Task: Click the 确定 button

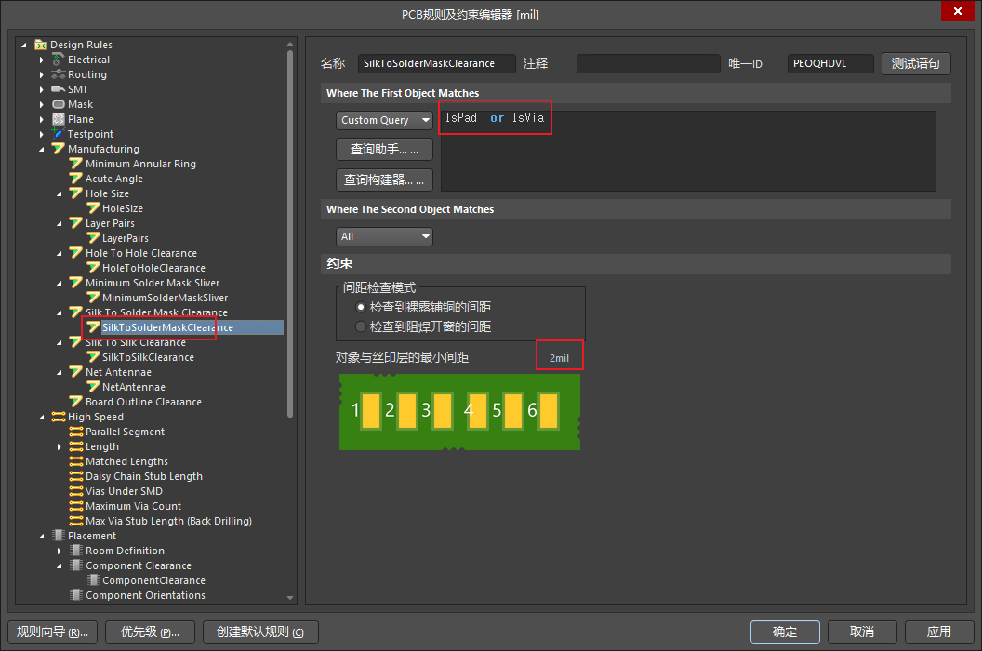Action: [786, 631]
